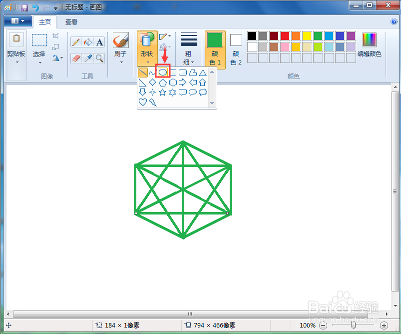
Task: Choose the Up arrow shape
Action: (x=203, y=82)
